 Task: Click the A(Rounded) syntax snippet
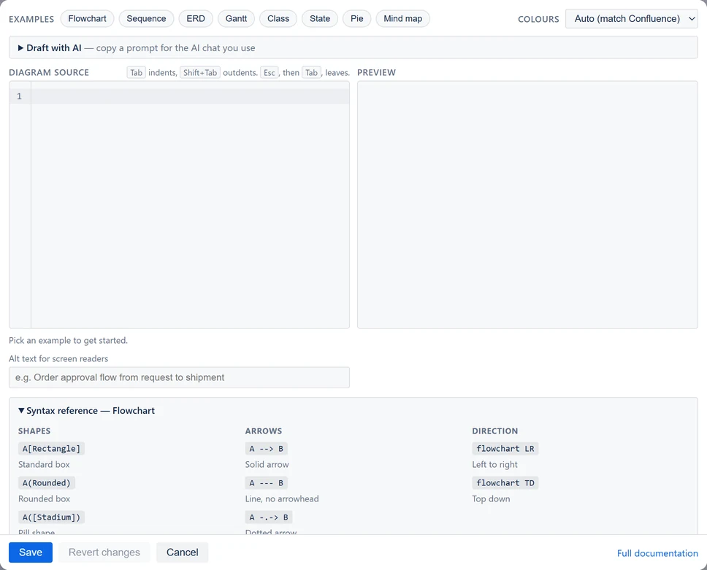tap(47, 483)
